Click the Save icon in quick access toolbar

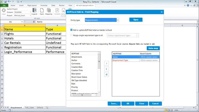[x=5, y=2]
